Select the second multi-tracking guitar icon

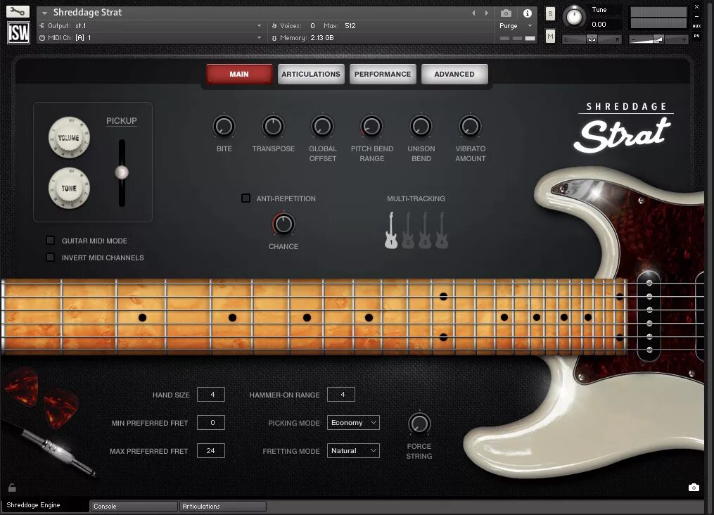point(408,229)
